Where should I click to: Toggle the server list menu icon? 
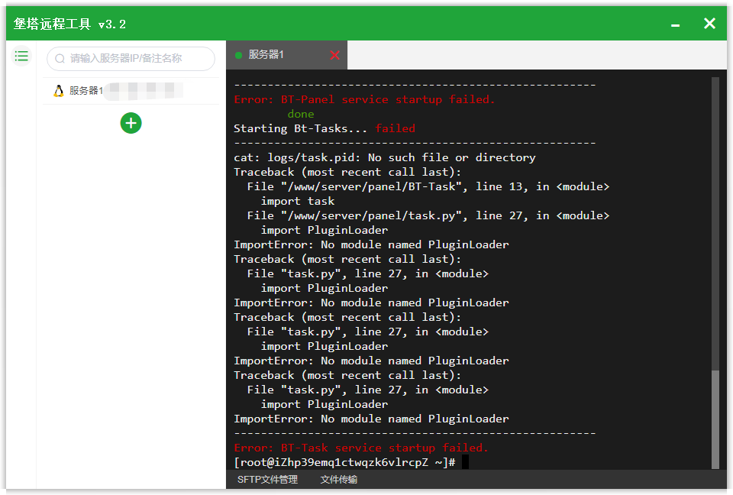21,57
